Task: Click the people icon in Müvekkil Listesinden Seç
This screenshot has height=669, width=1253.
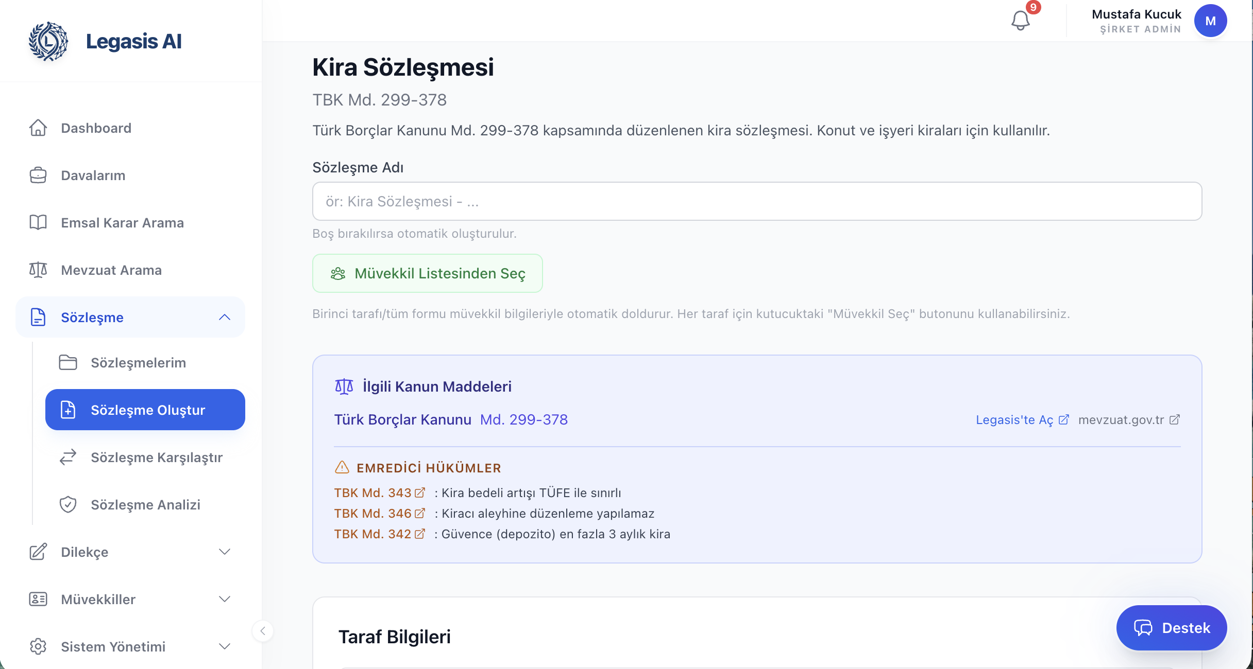Action: click(x=338, y=273)
